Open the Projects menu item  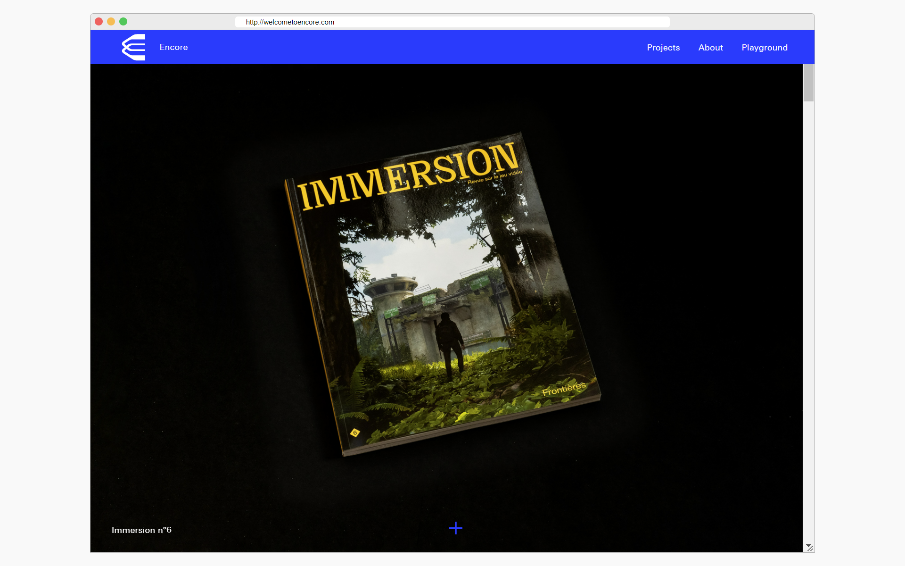click(663, 48)
